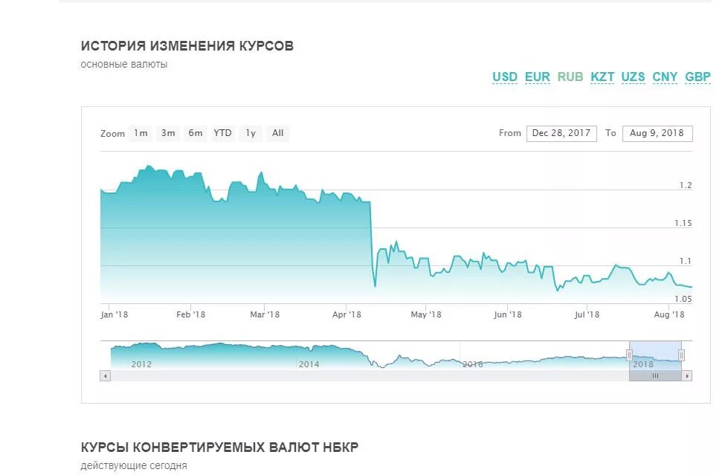Viewport: 728px width, 475px height.
Task: View GBP rate chart
Action: coord(698,77)
